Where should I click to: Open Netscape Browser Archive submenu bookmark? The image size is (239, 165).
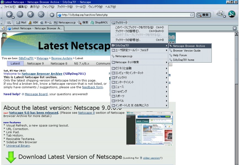[x=190, y=46]
